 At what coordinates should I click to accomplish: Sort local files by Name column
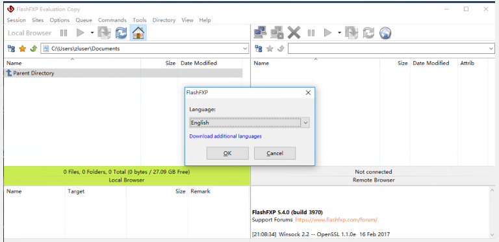pos(73,63)
